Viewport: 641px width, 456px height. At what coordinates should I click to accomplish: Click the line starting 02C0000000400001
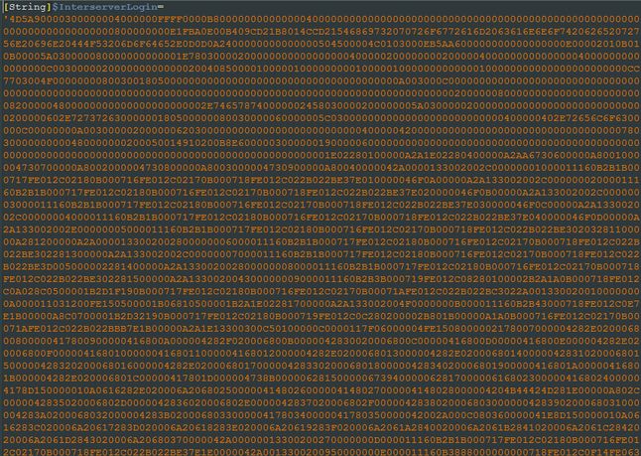322,217
